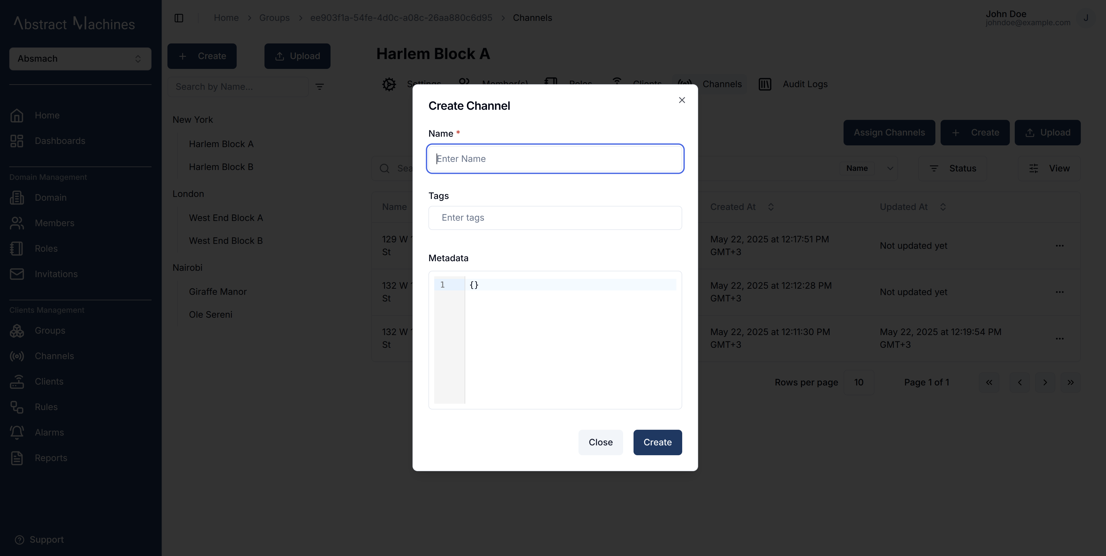
Task: Go to the next page
Action: tap(1045, 383)
